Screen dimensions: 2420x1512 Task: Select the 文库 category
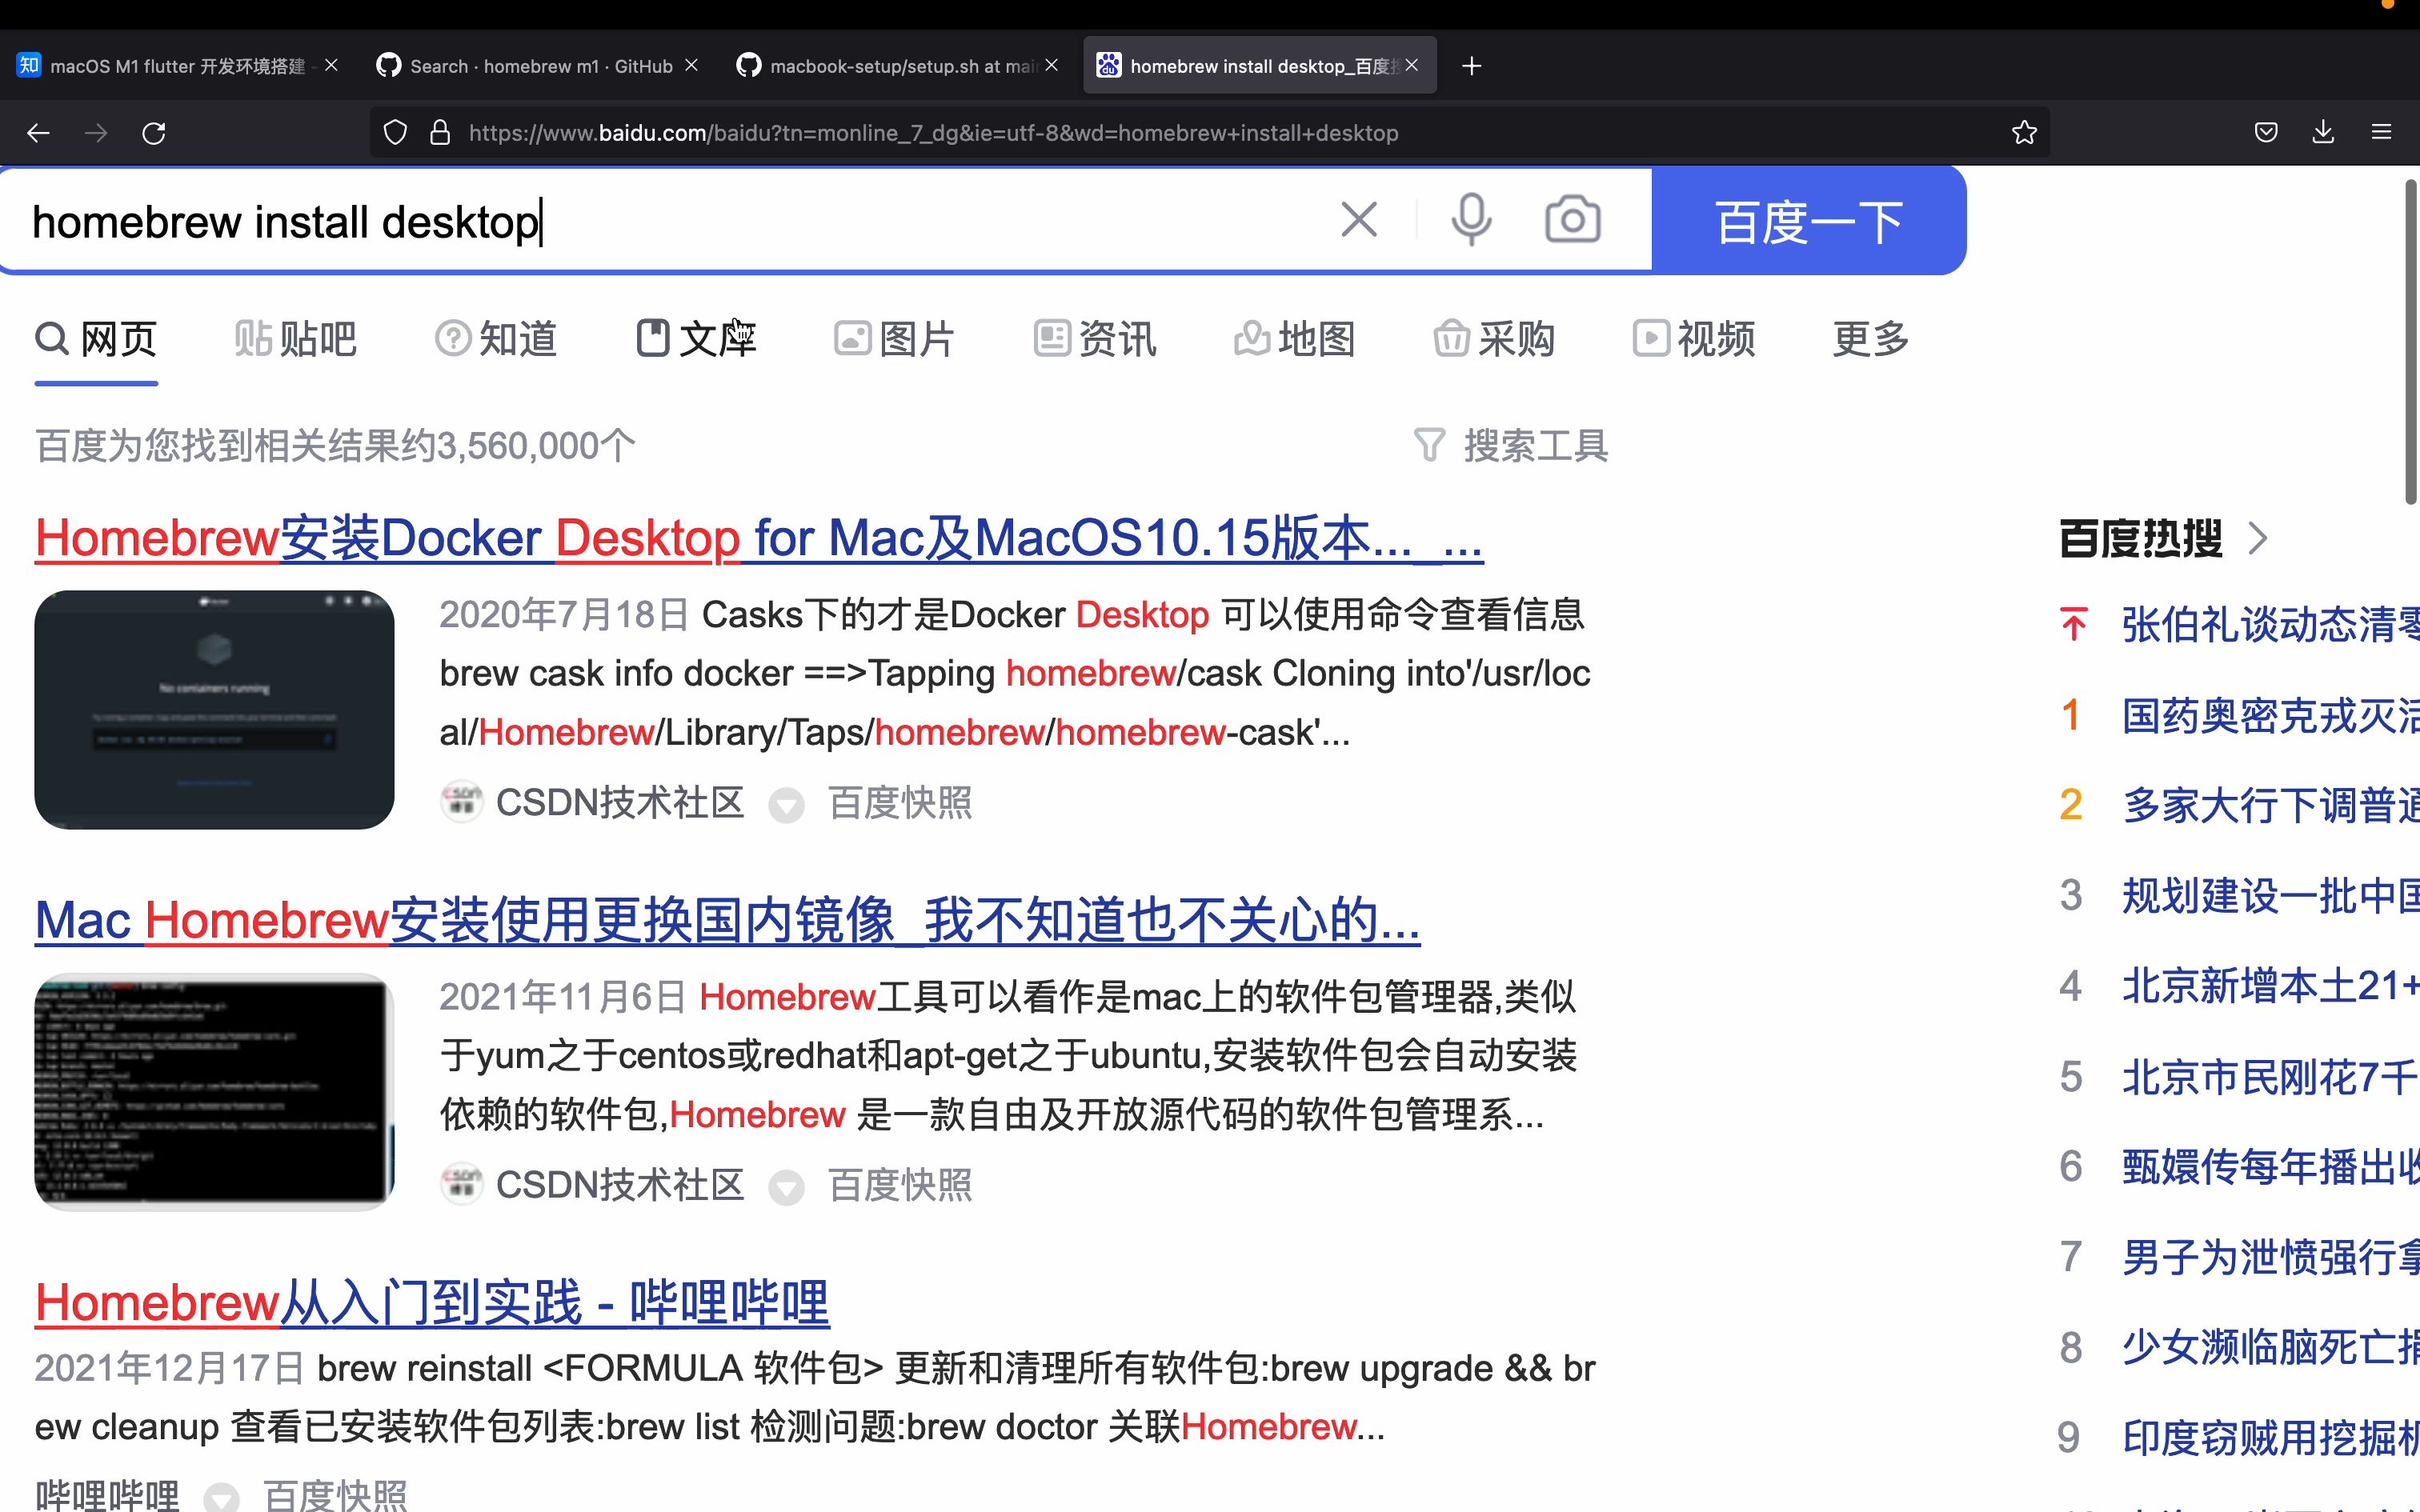696,339
